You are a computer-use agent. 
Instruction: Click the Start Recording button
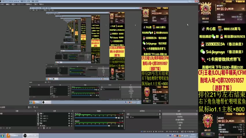tap(180, 117)
